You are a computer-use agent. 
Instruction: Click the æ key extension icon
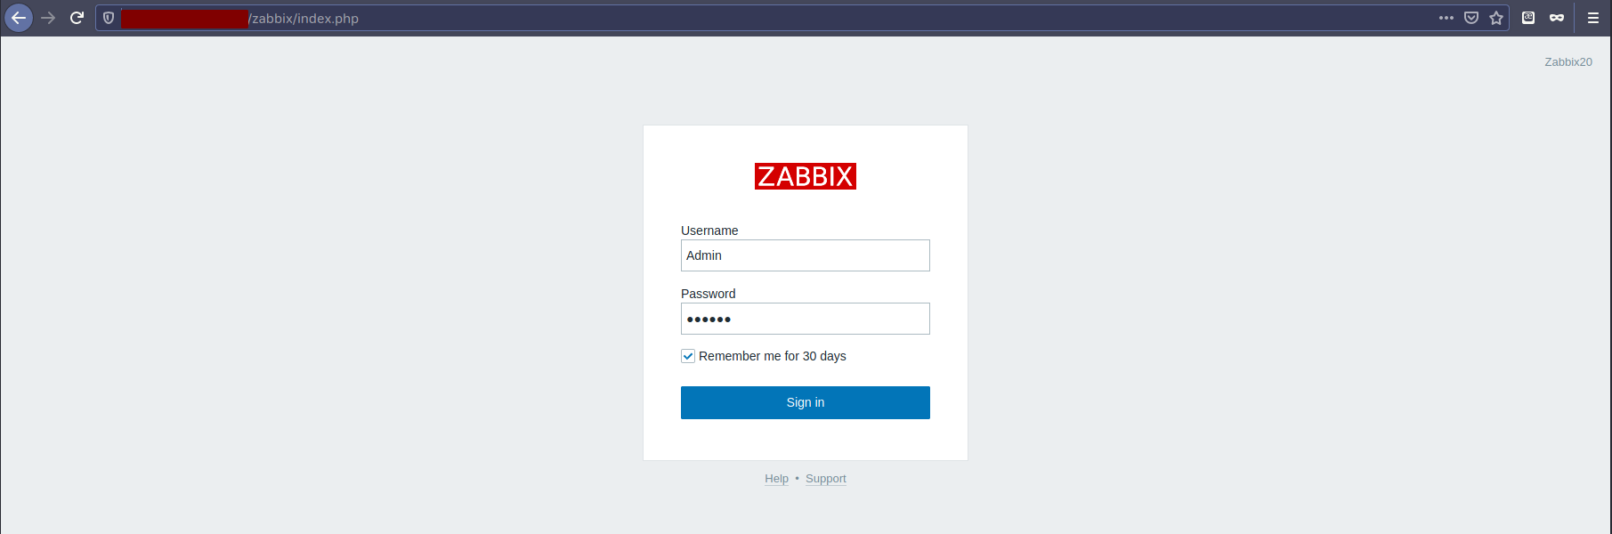(1528, 18)
